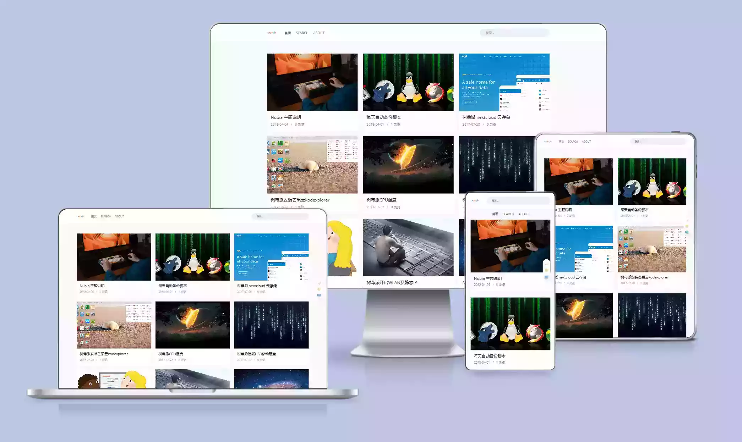Click the man-on-keyboard thumbnail on the monitor

tap(408, 248)
